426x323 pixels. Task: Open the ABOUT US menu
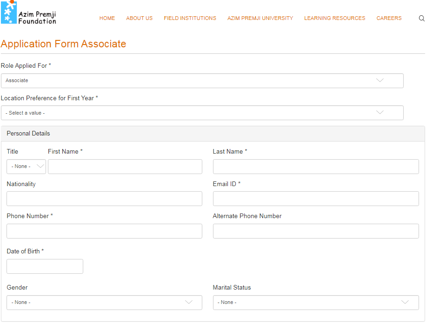coord(140,18)
